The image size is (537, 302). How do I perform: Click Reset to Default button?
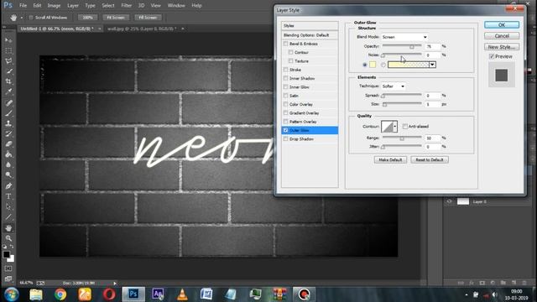430,160
